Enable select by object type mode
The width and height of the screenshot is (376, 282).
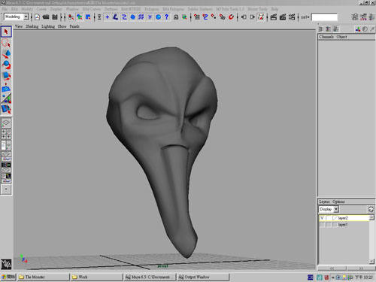(80, 17)
